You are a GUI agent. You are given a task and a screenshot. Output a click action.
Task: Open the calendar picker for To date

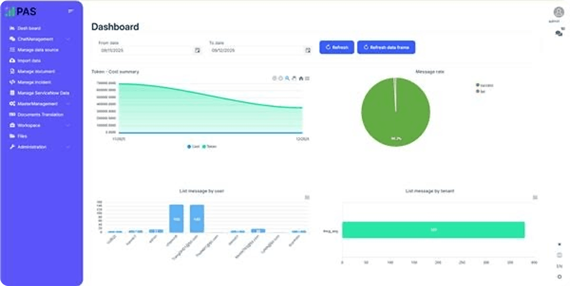click(x=308, y=51)
